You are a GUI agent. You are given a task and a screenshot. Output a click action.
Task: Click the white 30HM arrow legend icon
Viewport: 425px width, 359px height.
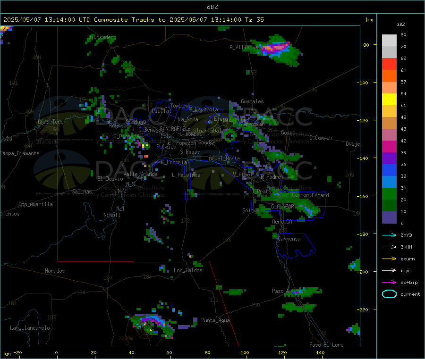point(389,247)
